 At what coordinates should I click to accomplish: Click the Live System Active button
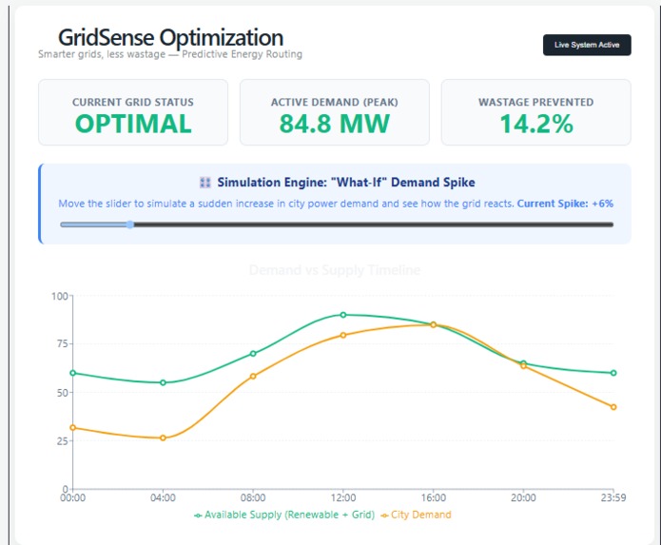click(587, 45)
